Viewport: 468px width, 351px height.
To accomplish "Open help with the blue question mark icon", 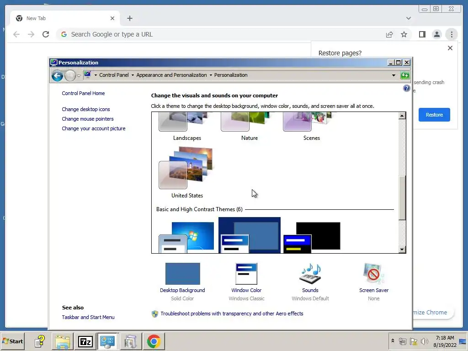I will [x=406, y=88].
